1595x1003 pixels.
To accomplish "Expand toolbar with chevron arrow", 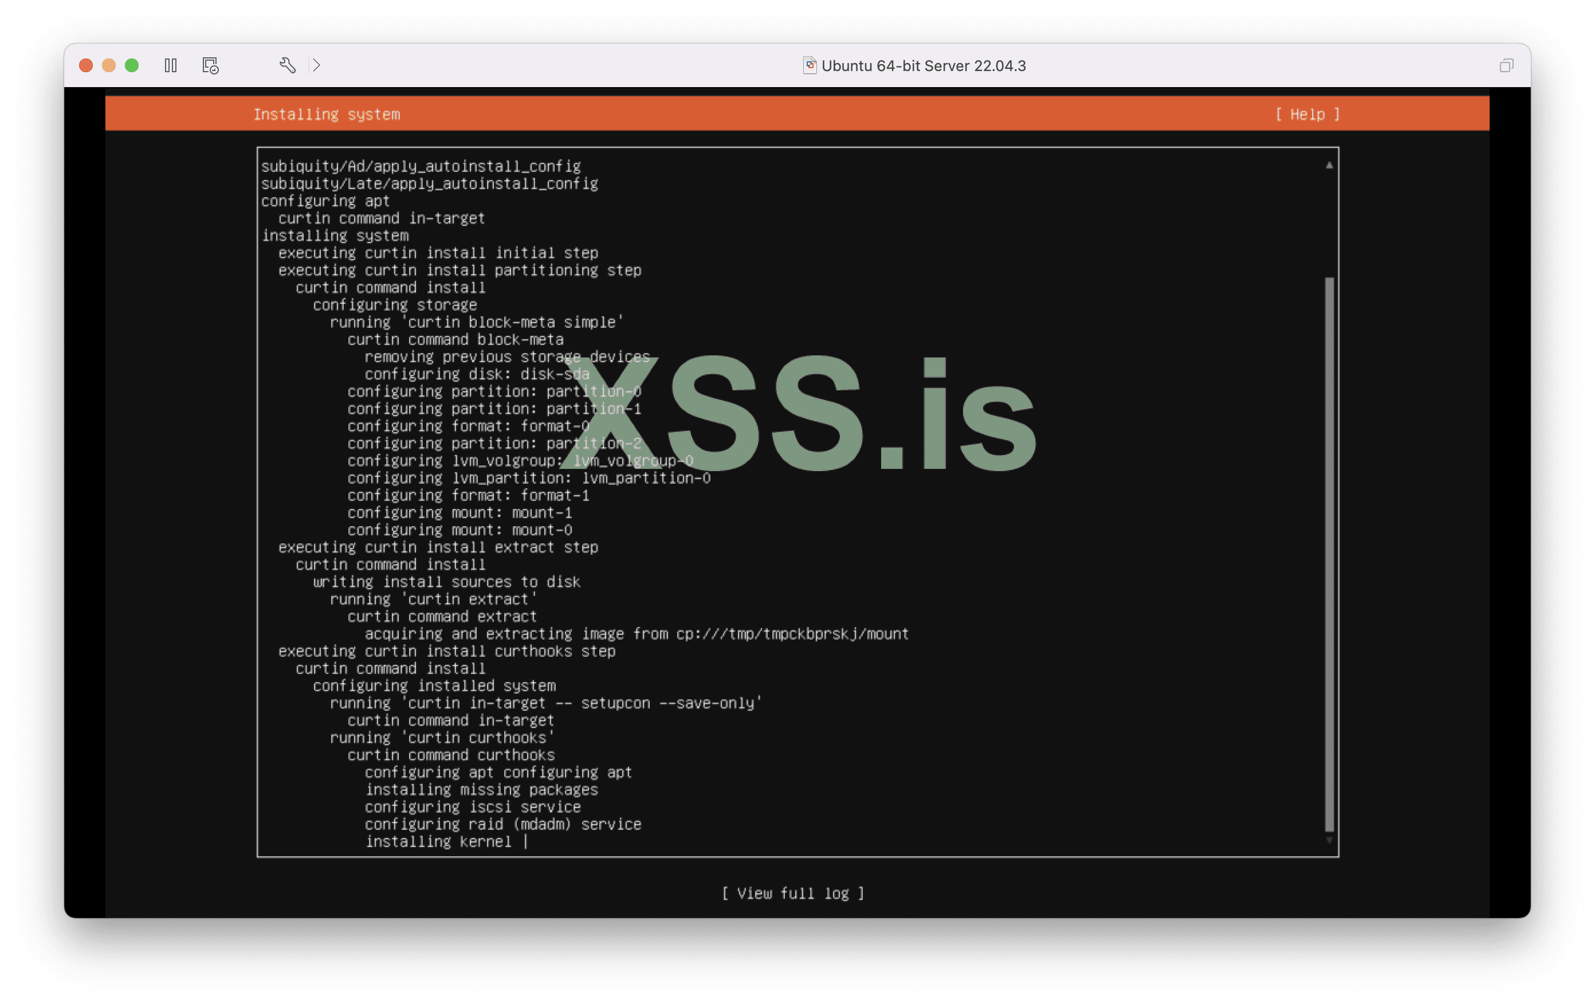I will pyautogui.click(x=317, y=65).
